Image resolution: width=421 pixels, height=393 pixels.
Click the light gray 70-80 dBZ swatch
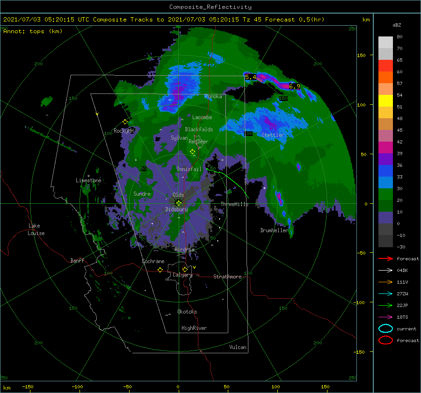(385, 43)
